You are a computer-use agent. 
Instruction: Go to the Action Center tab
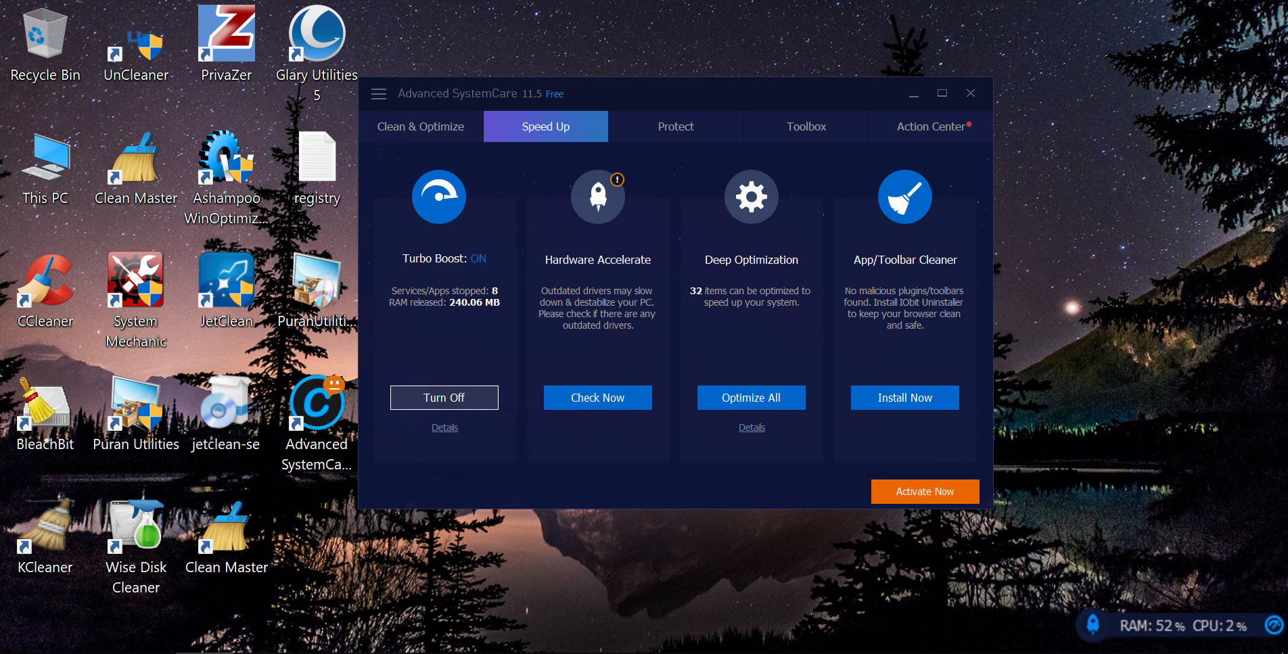931,126
